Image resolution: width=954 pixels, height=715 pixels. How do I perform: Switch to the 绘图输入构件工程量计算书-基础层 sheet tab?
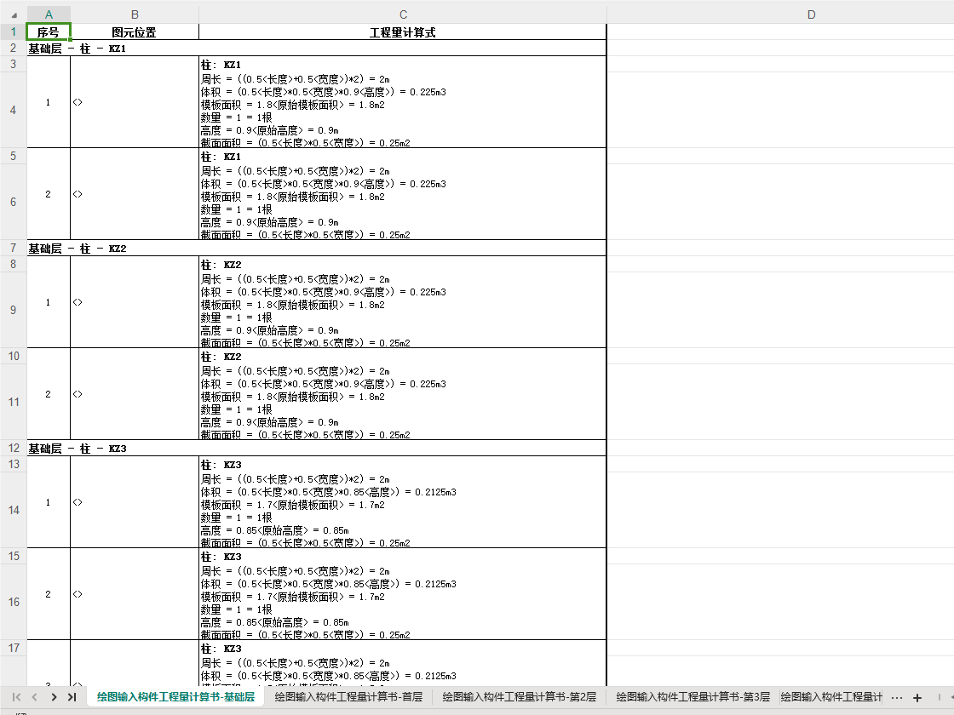pos(175,697)
